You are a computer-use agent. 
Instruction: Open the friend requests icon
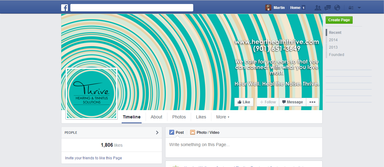[x=318, y=8]
